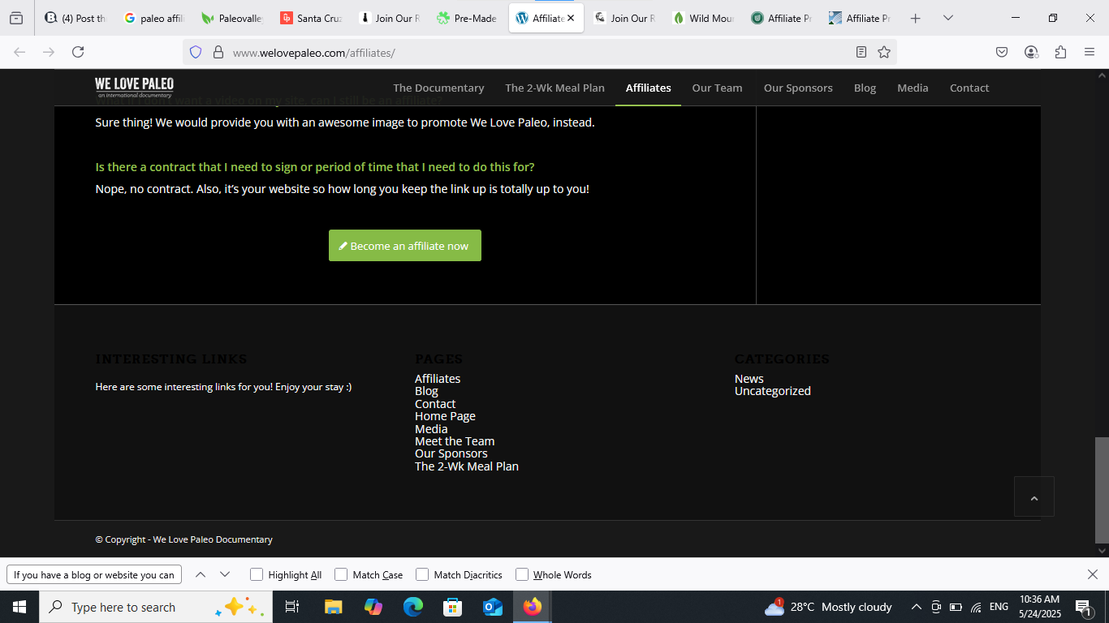Image resolution: width=1109 pixels, height=623 pixels.
Task: Click the page vertical scrollbar thumb
Action: tap(1102, 490)
